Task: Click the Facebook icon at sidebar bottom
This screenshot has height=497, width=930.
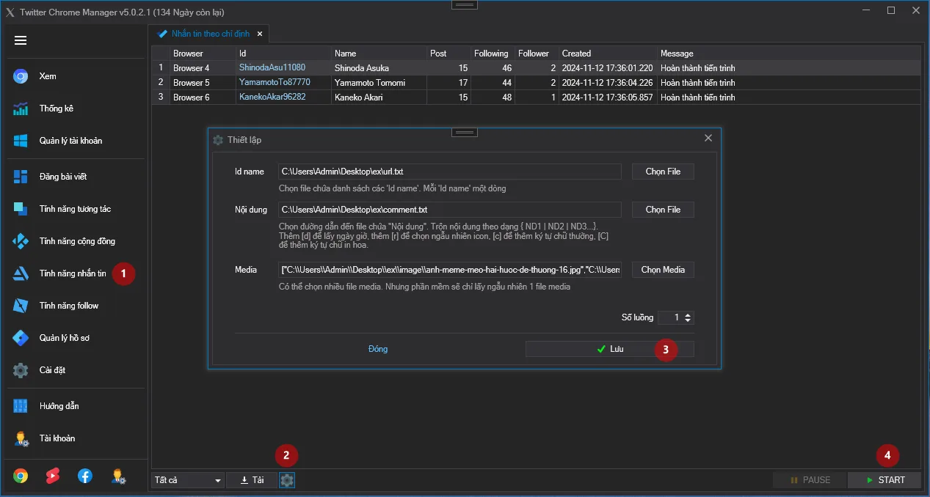Action: 85,476
